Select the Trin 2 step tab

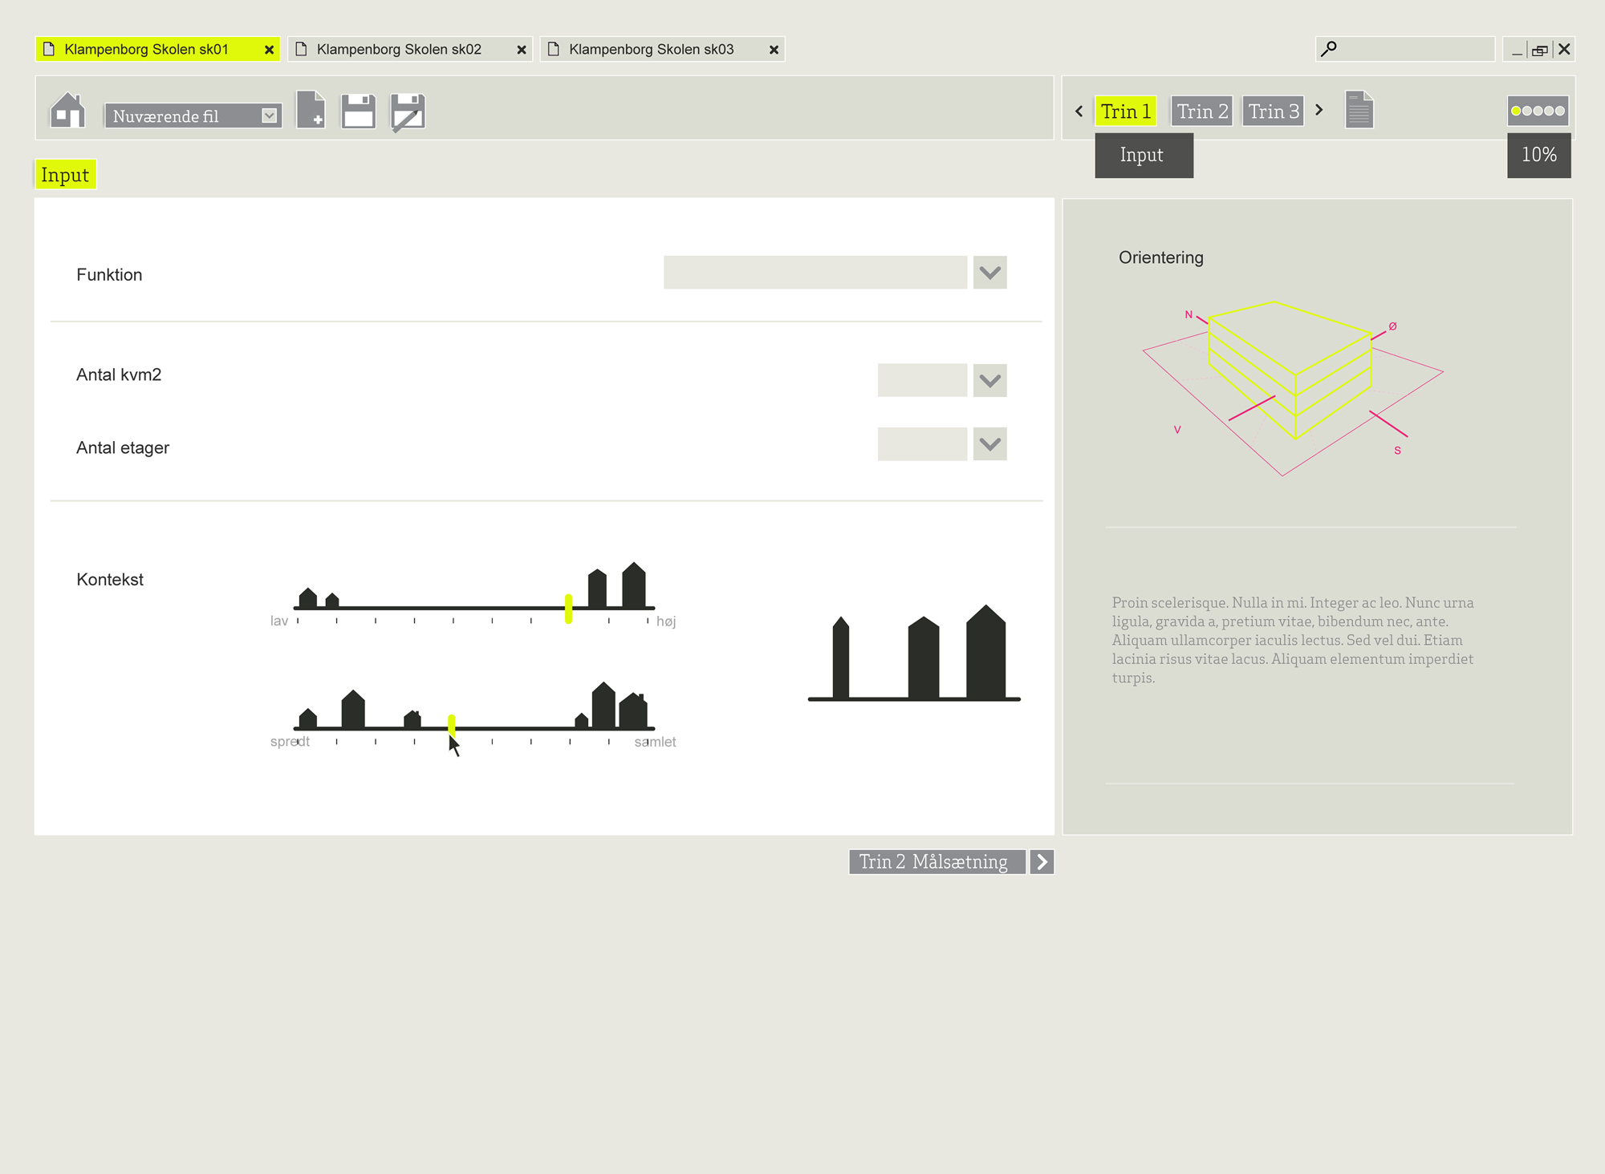tap(1201, 111)
